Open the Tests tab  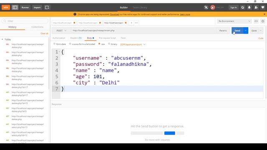(x=123, y=38)
